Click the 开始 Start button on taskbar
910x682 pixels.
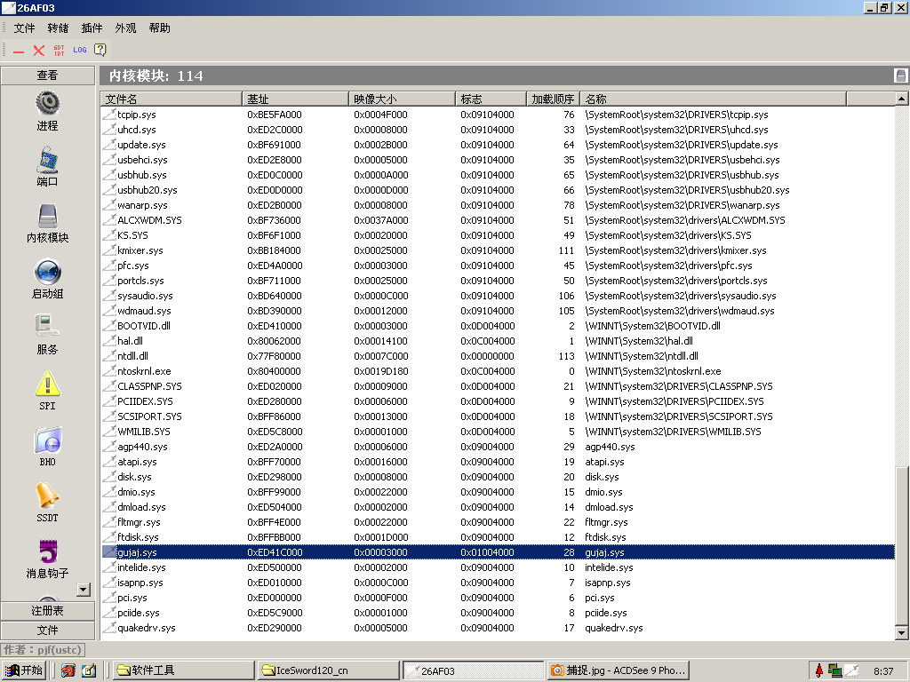pos(24,670)
